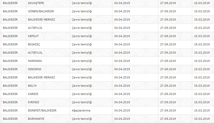The height and width of the screenshot is (123, 214).
Task: Select the EDREMİT/BALIKESİR district cell
Action: point(42,110)
